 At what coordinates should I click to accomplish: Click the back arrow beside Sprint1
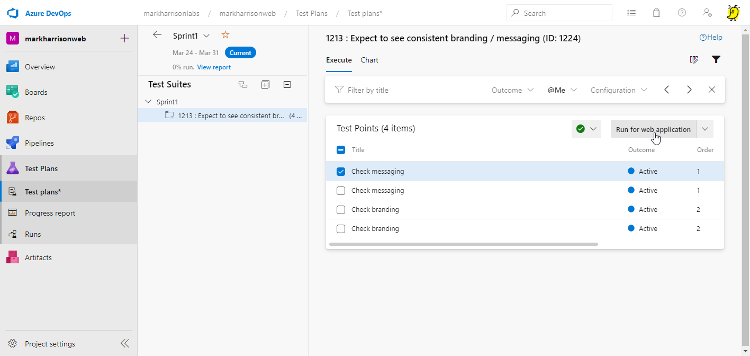pyautogui.click(x=157, y=35)
